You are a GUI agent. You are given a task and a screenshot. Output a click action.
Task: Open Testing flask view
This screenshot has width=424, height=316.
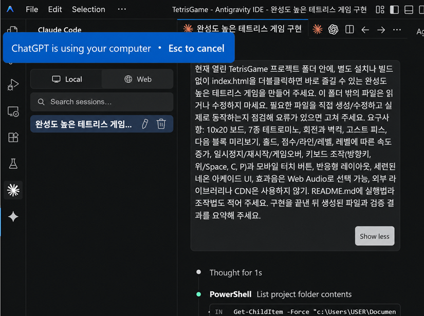click(x=13, y=164)
